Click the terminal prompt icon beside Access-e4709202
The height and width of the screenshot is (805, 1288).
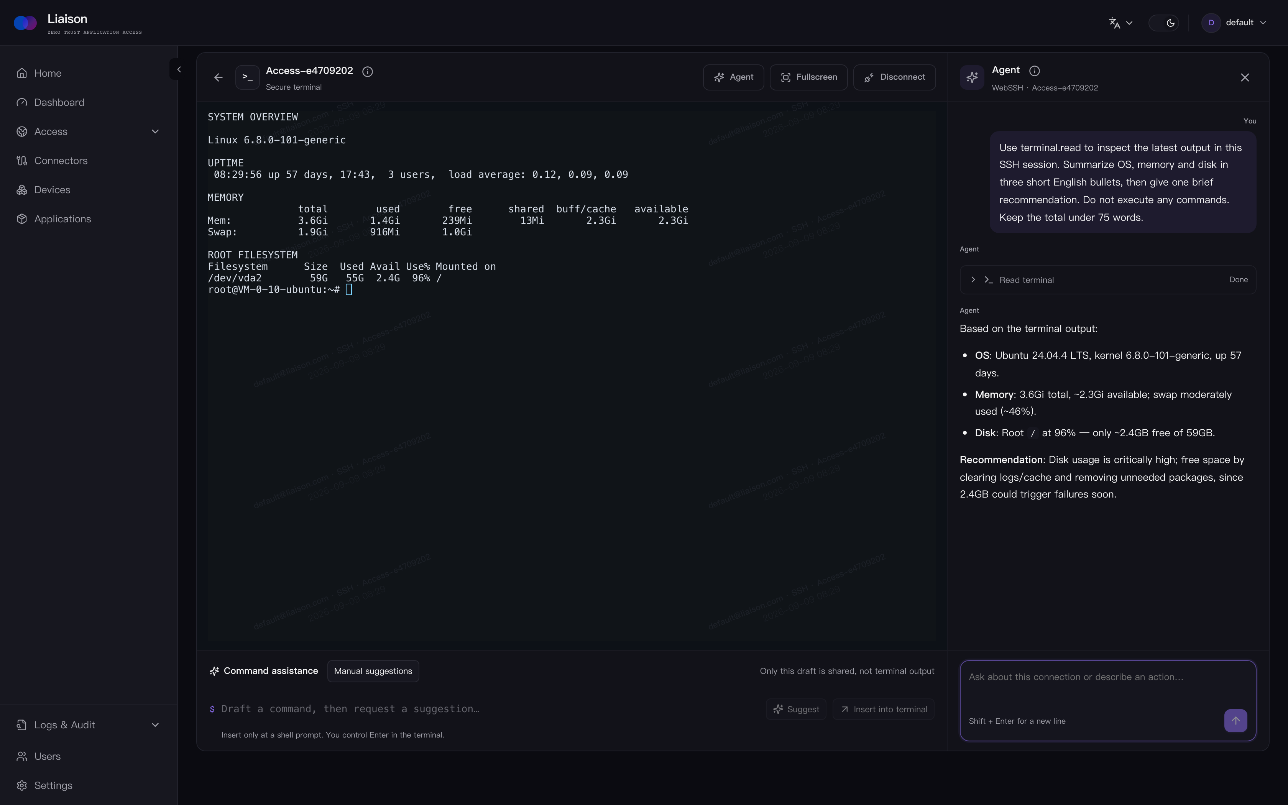click(x=248, y=78)
